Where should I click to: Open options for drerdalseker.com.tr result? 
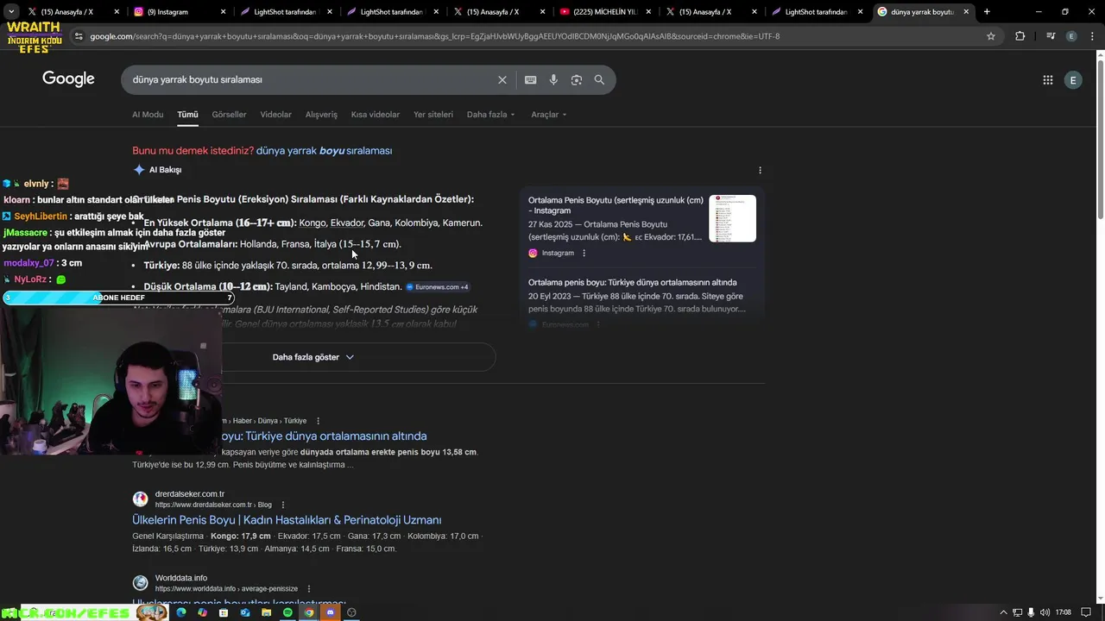click(282, 505)
